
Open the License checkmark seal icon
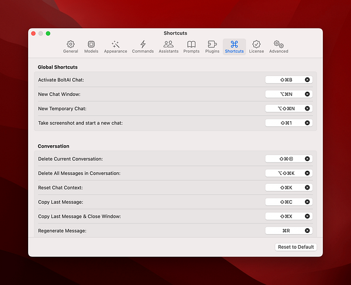pyautogui.click(x=256, y=44)
